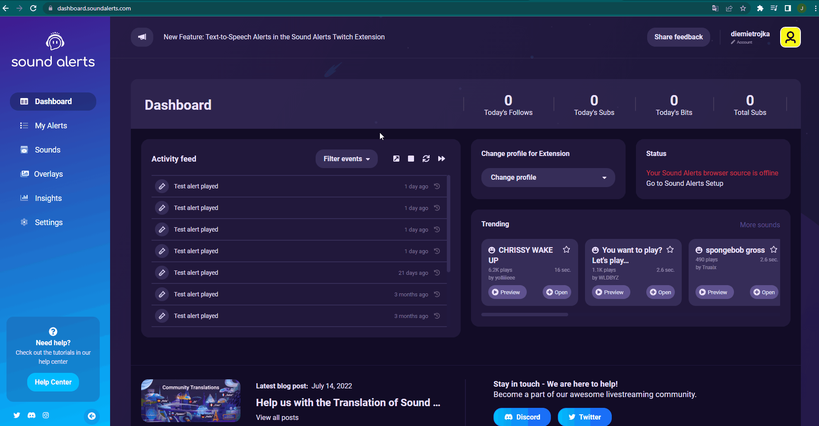Open the browser extensions puzzle icon
819x426 pixels.
(x=760, y=8)
